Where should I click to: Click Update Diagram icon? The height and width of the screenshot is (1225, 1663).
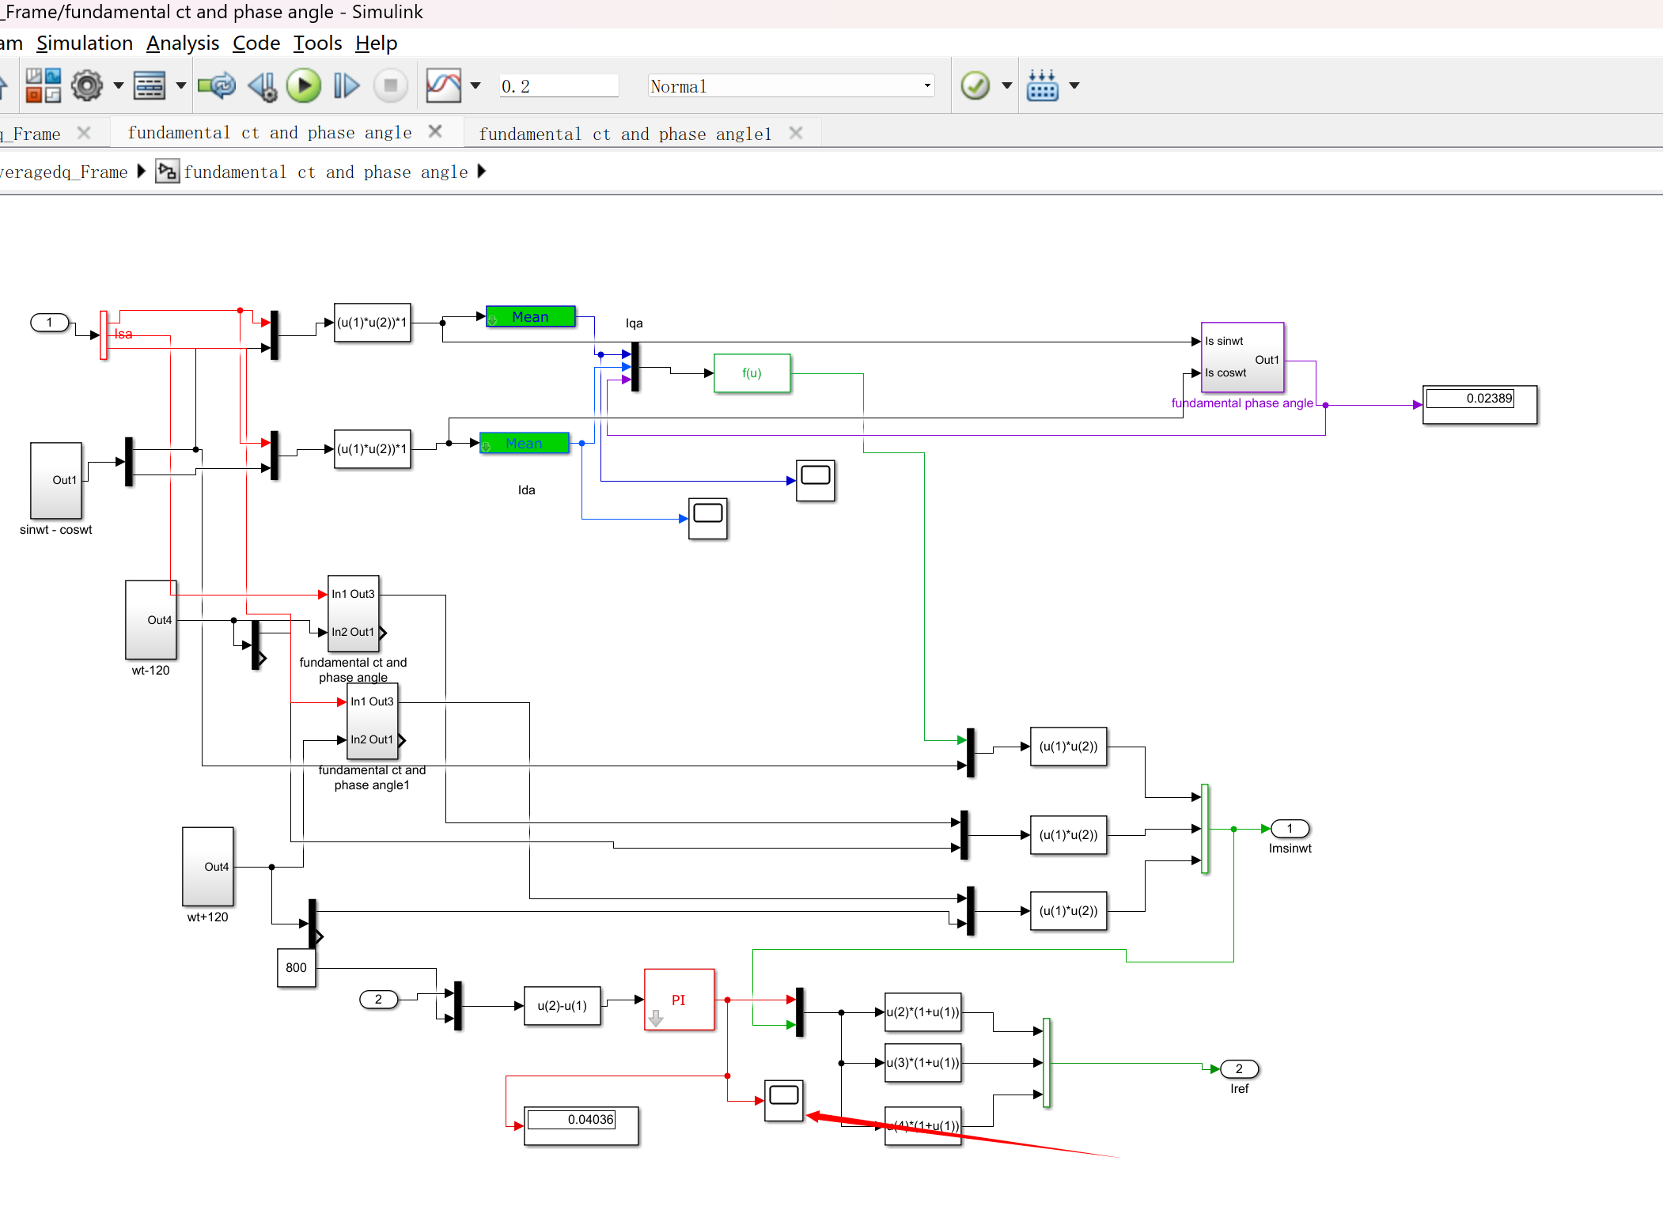216,85
